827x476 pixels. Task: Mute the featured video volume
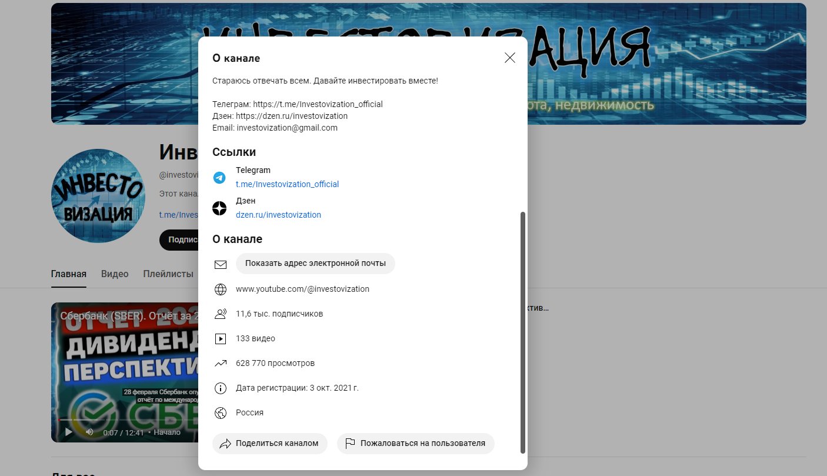click(89, 432)
